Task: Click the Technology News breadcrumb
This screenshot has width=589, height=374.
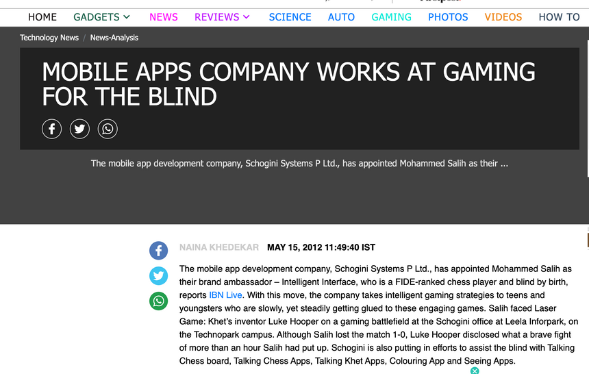Action: pyautogui.click(x=49, y=38)
